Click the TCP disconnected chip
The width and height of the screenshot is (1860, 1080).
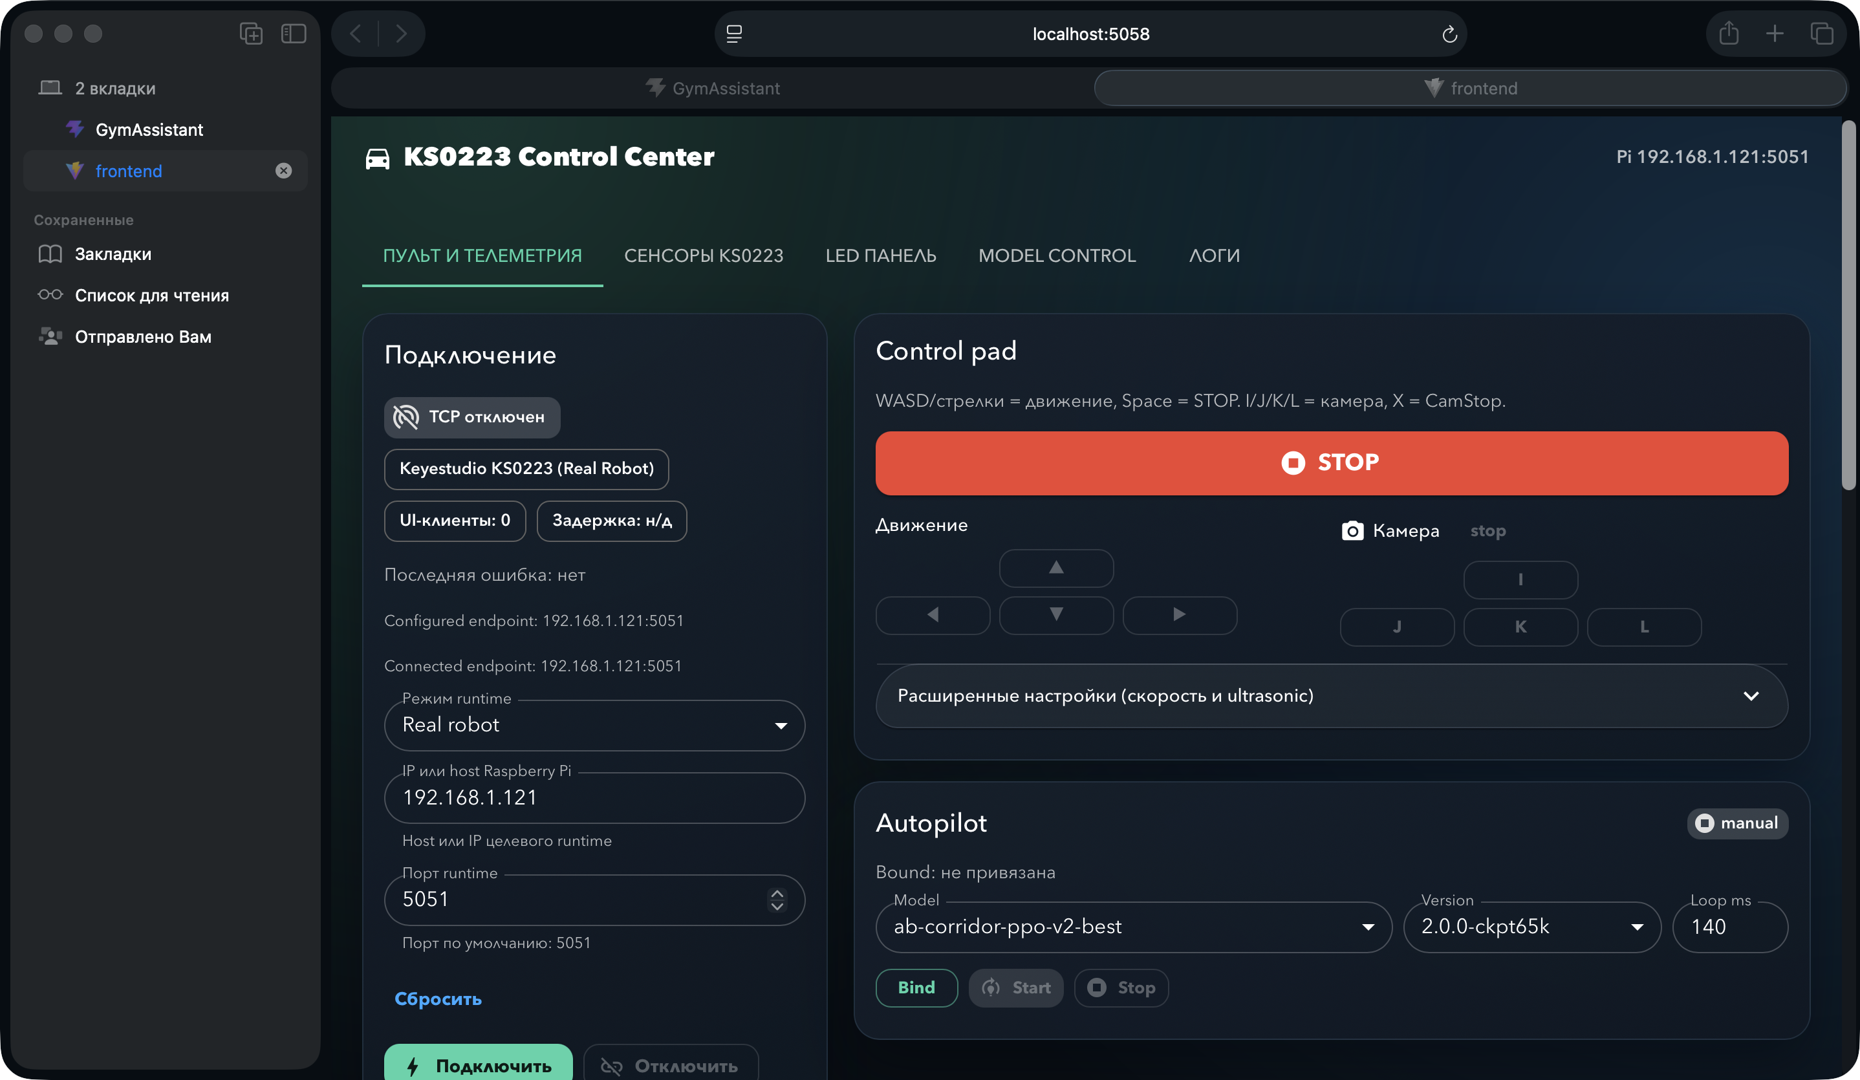point(471,417)
